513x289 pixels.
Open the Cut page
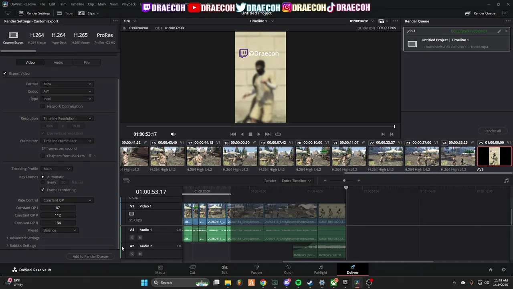(x=192, y=269)
